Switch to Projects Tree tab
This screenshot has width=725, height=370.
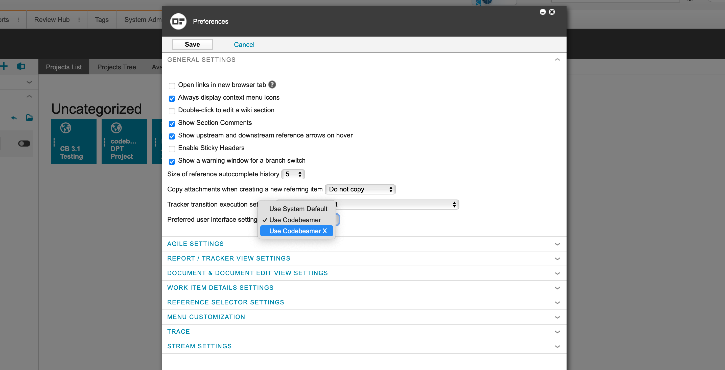point(116,67)
